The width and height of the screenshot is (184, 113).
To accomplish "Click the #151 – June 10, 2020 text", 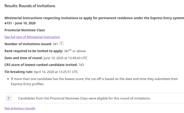I will point(20,23).
